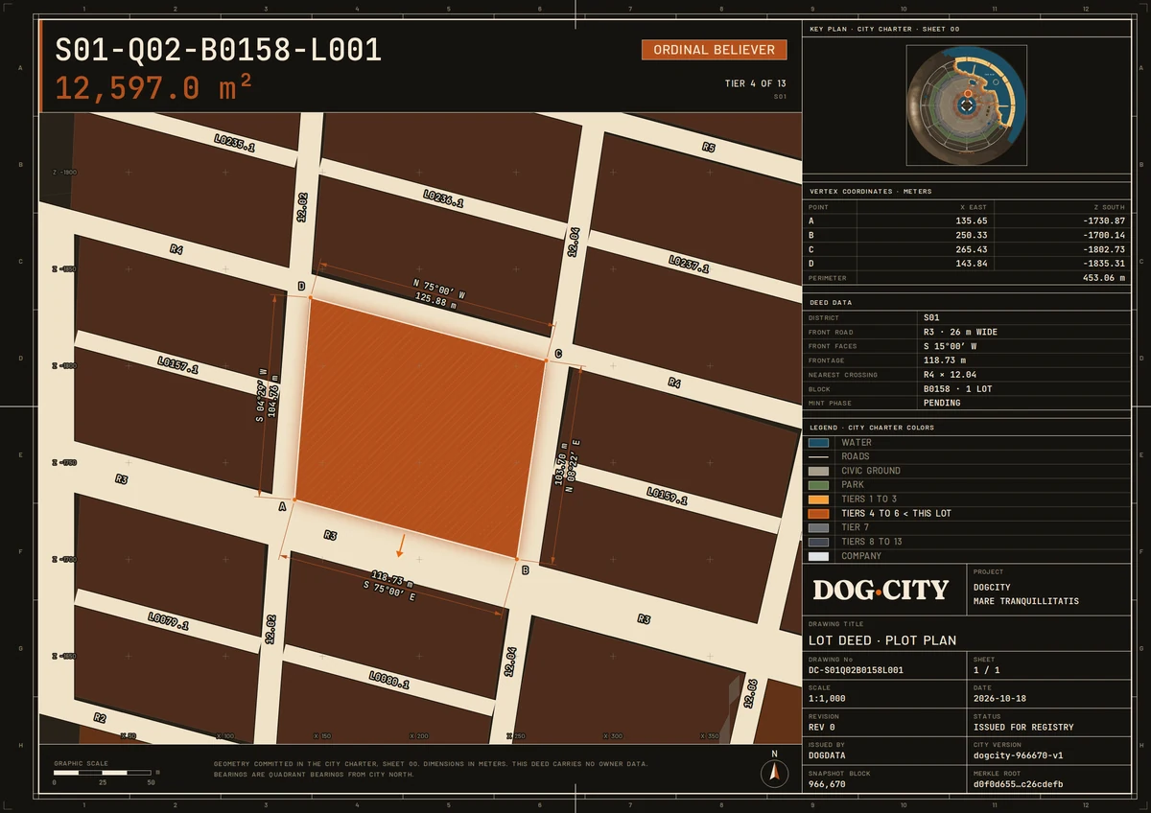Click the area value 12,597.0 m²
Image resolution: width=1151 pixels, height=813 pixels.
(153, 88)
